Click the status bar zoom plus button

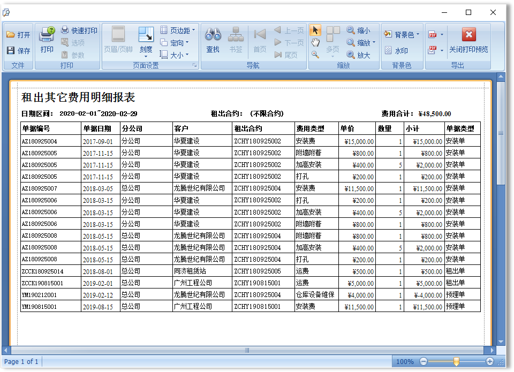[490, 361]
